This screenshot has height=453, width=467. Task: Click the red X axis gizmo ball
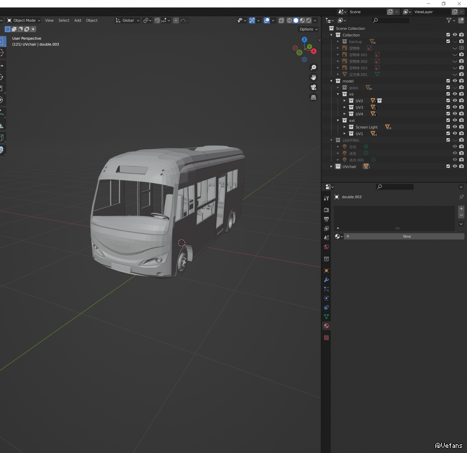[x=314, y=51]
